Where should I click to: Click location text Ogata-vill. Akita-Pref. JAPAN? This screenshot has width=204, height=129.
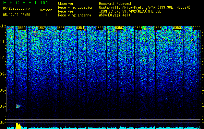[x=127, y=7]
